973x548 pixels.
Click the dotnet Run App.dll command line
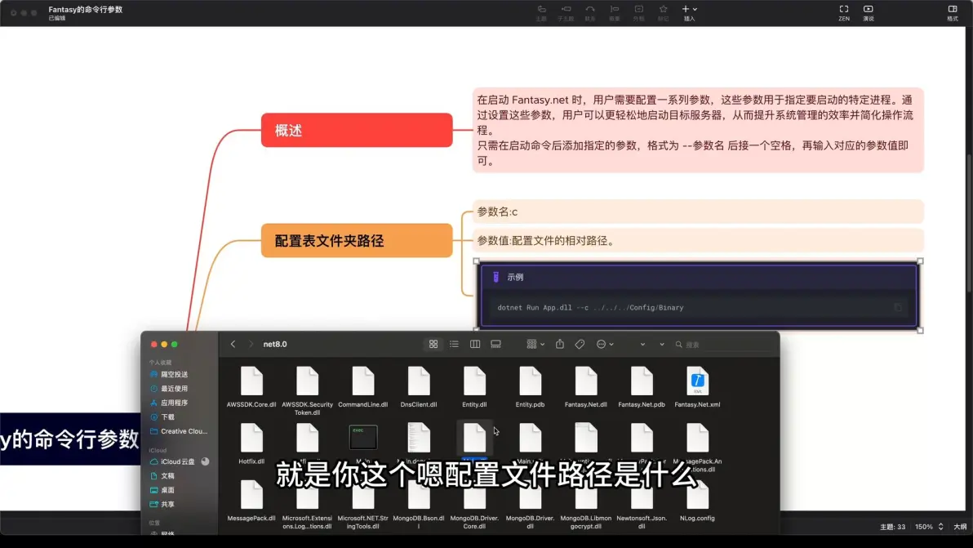click(590, 307)
